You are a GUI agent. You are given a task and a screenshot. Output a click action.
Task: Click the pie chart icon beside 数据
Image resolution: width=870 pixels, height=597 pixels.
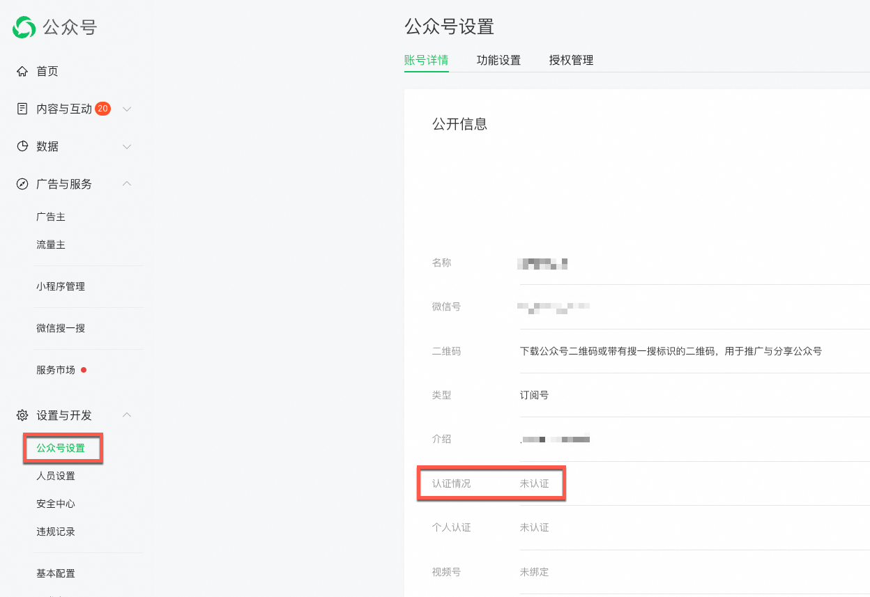(x=22, y=146)
